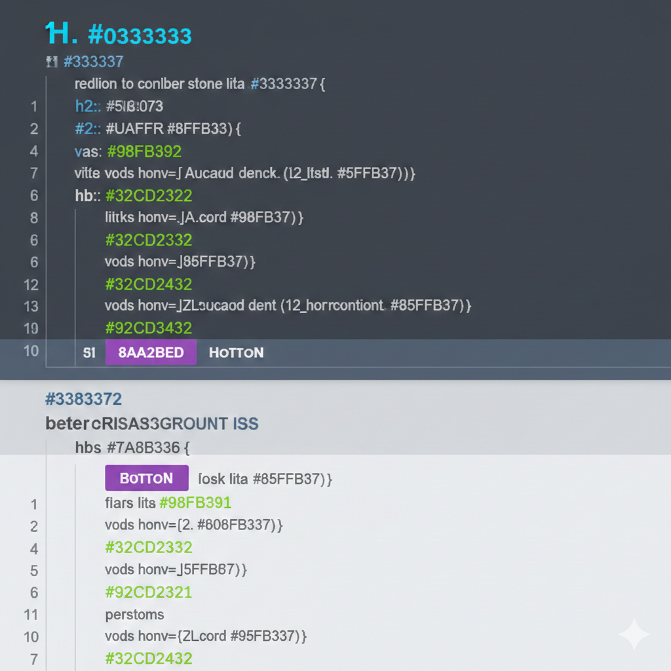Open the #3383372 heading link
Image resolution: width=671 pixels, height=671 pixels.
83,398
